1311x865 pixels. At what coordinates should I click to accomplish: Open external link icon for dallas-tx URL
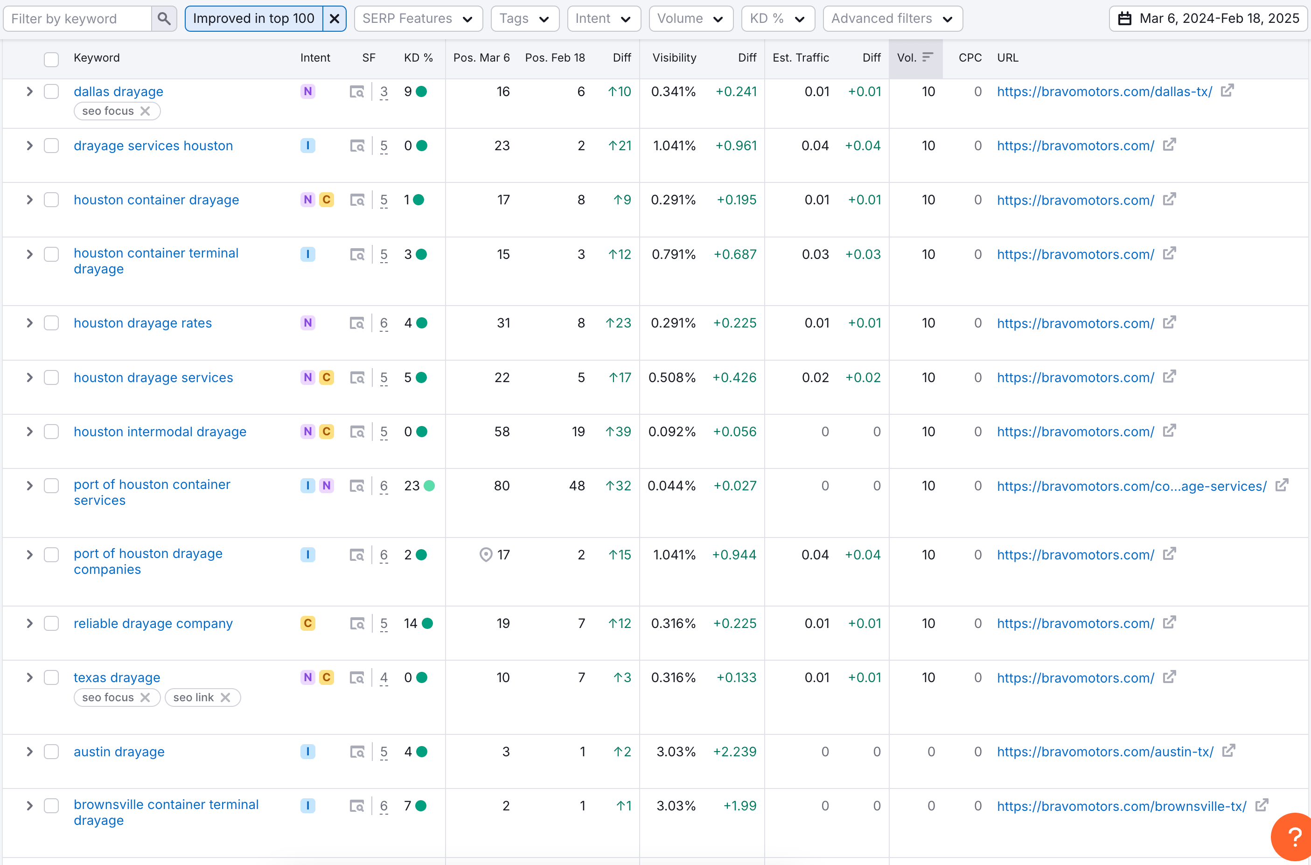(1227, 91)
